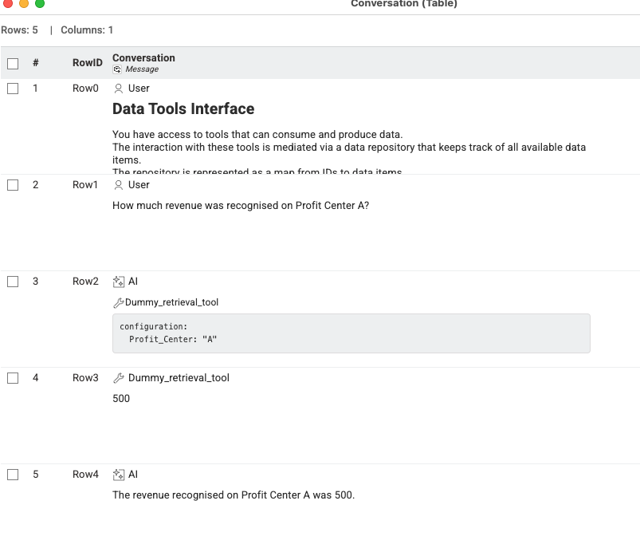Click the Message type icon under Conversation header
Screen dimensions: 640x544
click(118, 69)
